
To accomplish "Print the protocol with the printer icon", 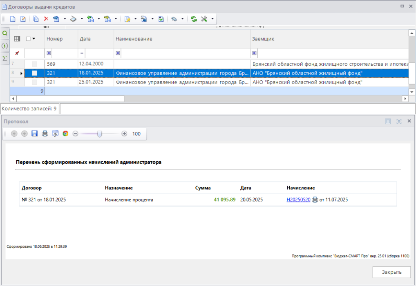I will point(45,134).
